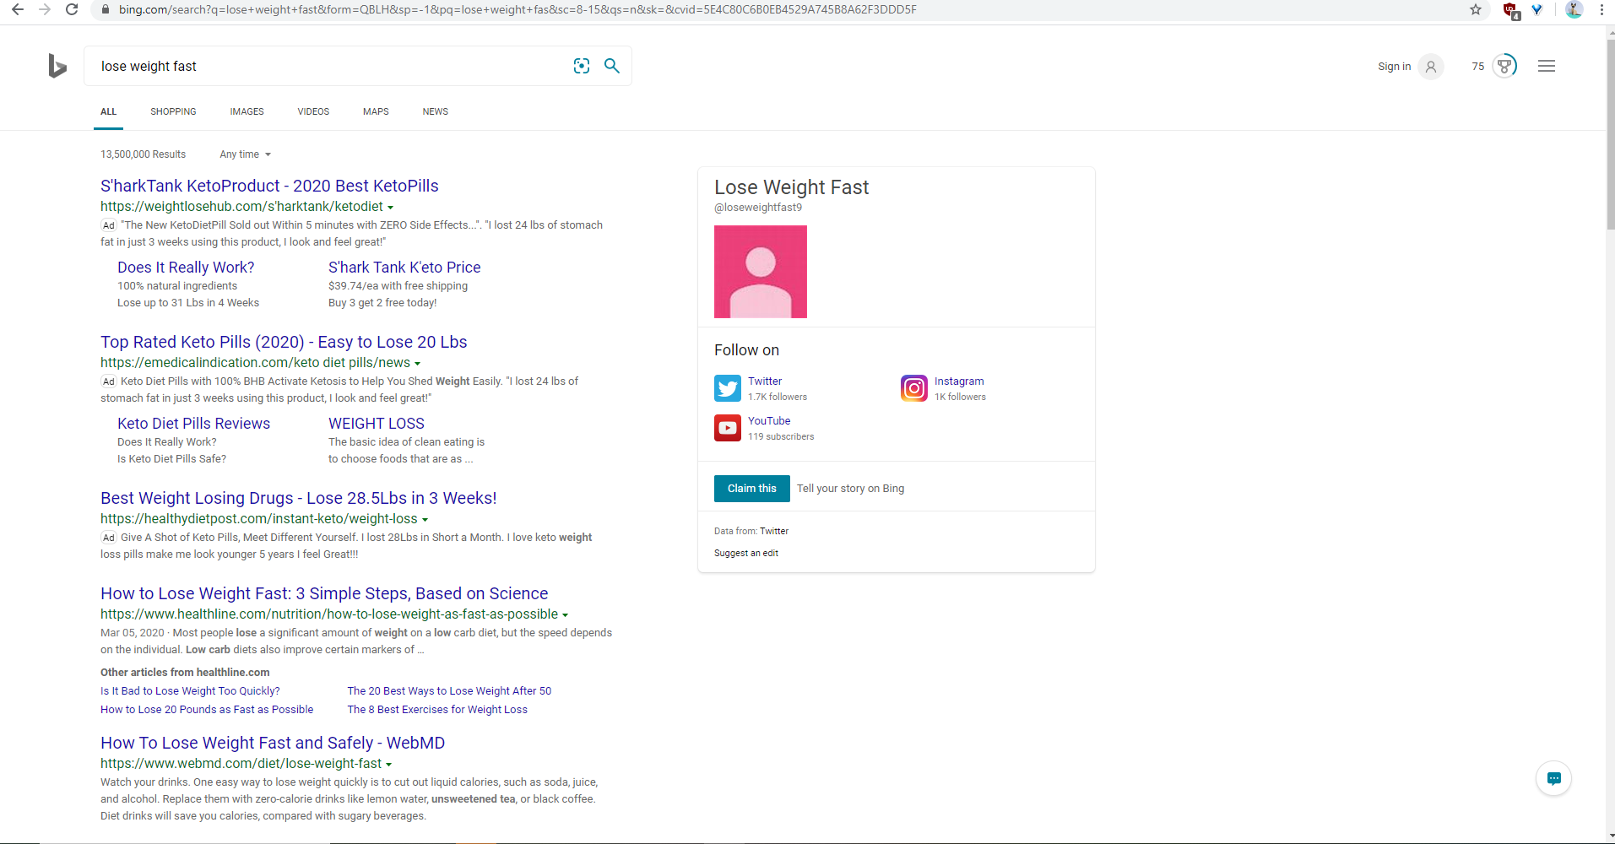The image size is (1615, 844).
Task: Bookmark page with star icon
Action: 1476,9
